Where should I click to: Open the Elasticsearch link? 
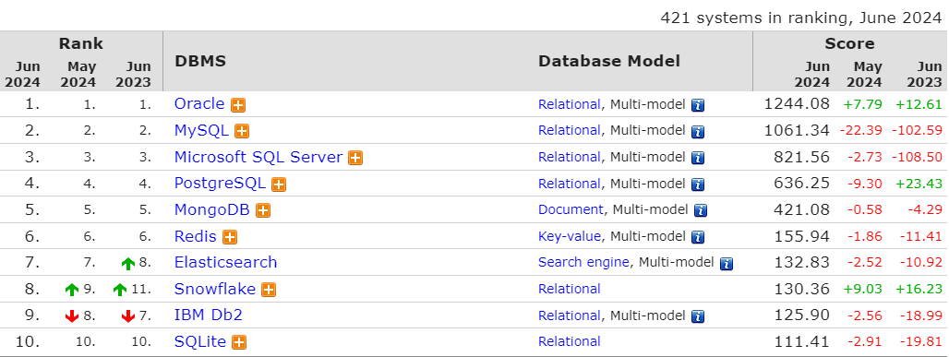pyautogui.click(x=226, y=262)
